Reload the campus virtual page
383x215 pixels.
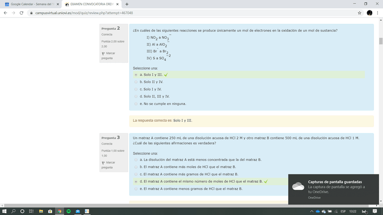[x=22, y=13]
